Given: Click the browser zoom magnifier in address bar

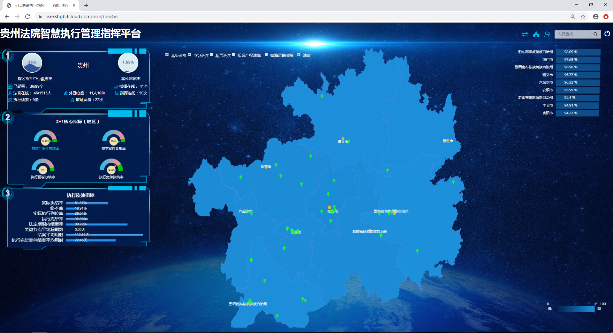Looking at the screenshot, I should (x=572, y=17).
